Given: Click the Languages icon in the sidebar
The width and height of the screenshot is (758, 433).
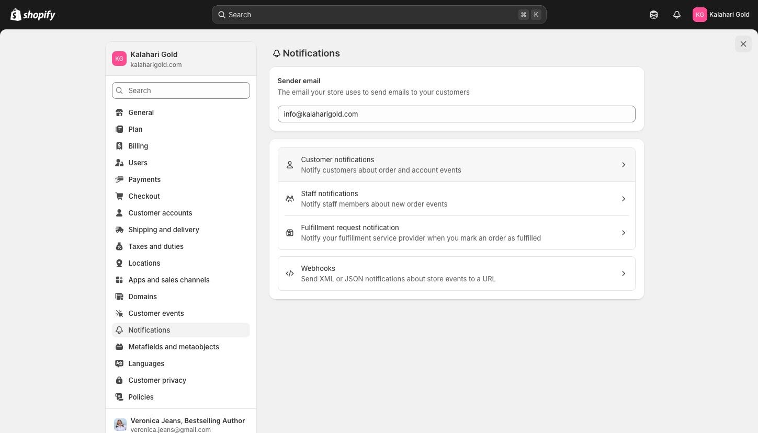Looking at the screenshot, I should click(119, 363).
